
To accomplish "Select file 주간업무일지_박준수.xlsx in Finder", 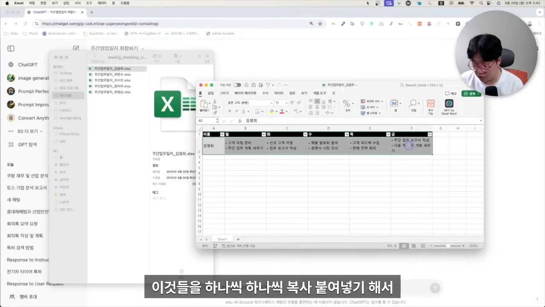I will click(112, 74).
